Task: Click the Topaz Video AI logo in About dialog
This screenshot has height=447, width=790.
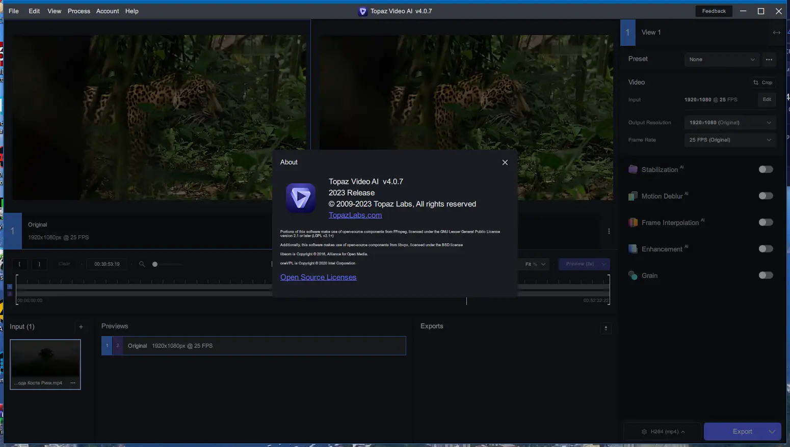Action: pos(301,198)
